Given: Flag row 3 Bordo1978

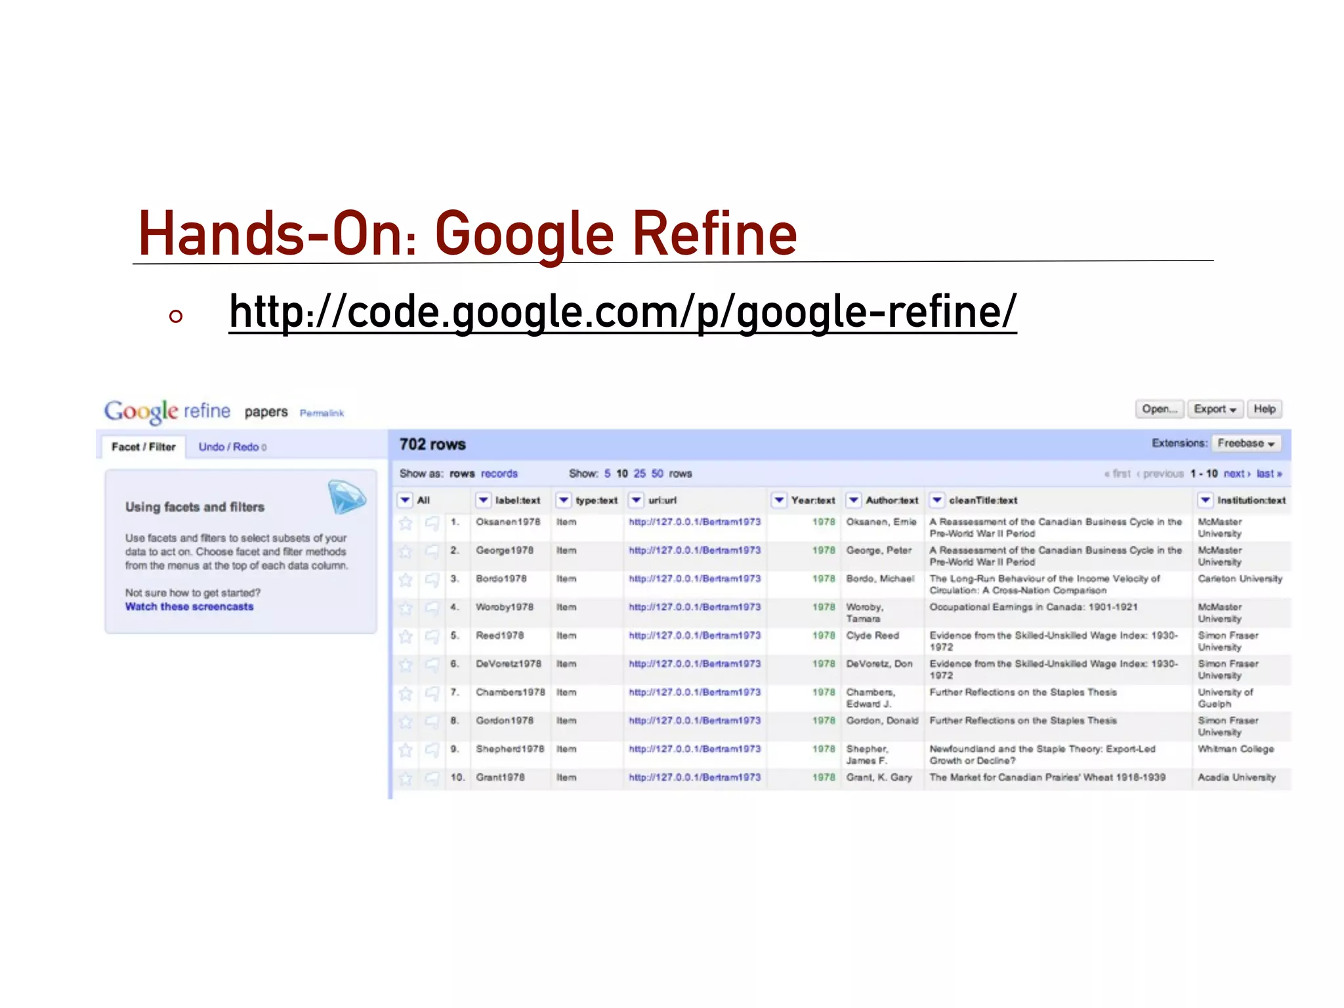Looking at the screenshot, I should (x=432, y=579).
